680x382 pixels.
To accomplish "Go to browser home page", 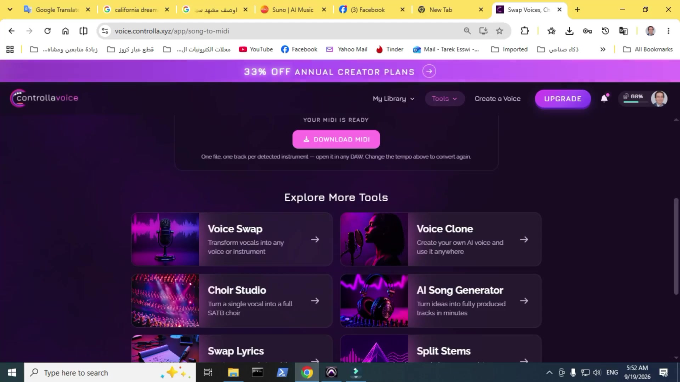I will pyautogui.click(x=65, y=31).
